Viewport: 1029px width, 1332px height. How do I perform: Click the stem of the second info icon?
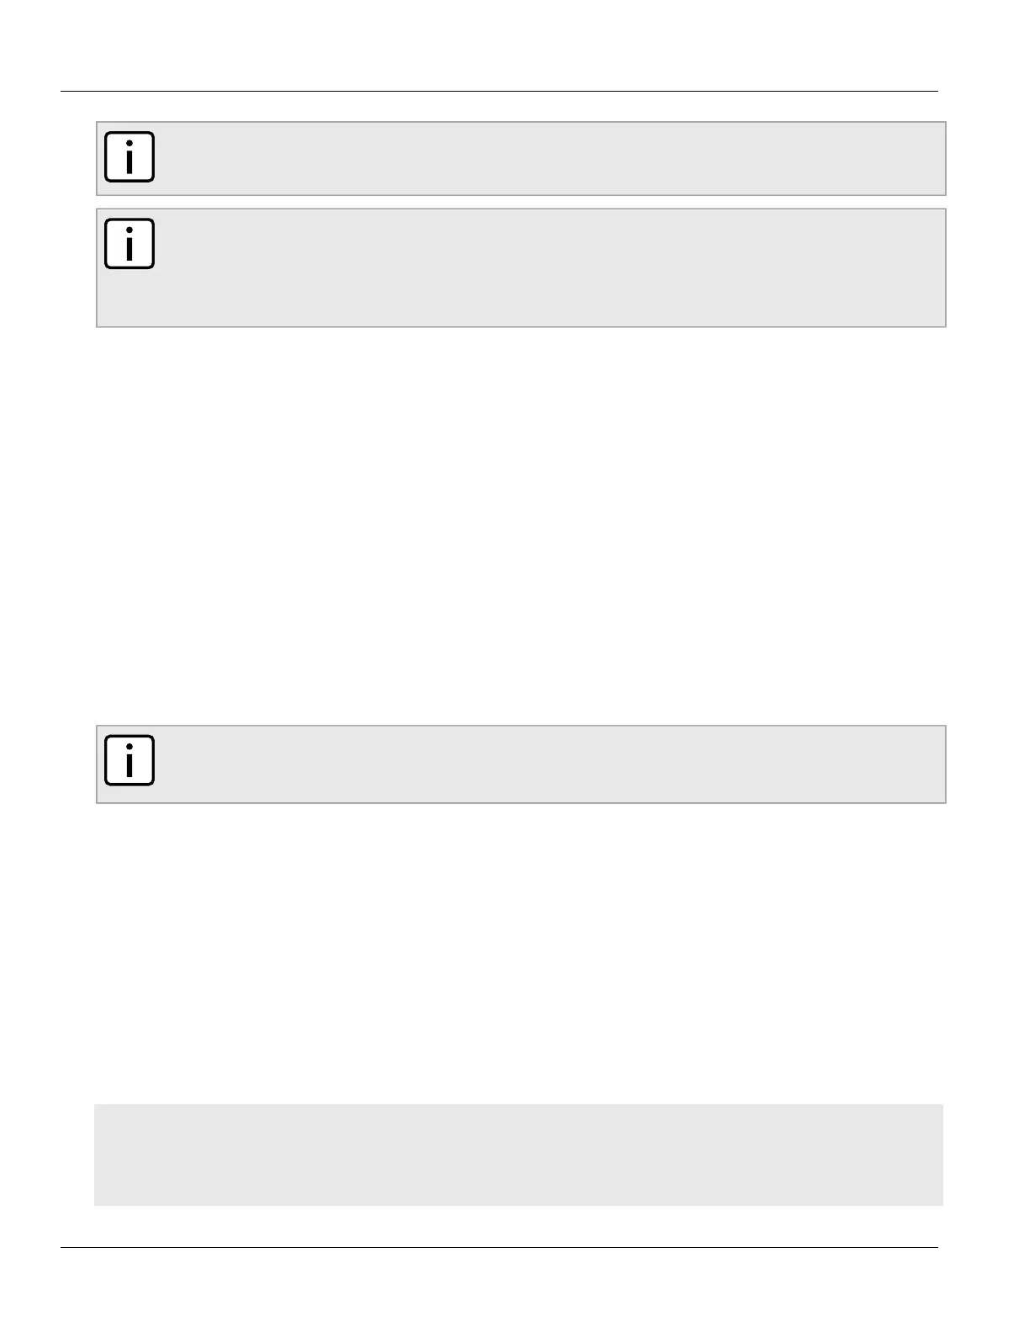click(x=129, y=250)
